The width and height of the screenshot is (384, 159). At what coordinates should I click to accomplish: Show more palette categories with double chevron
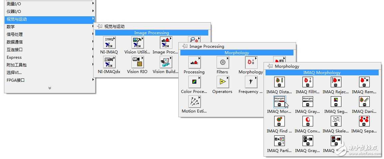coord(50,88)
